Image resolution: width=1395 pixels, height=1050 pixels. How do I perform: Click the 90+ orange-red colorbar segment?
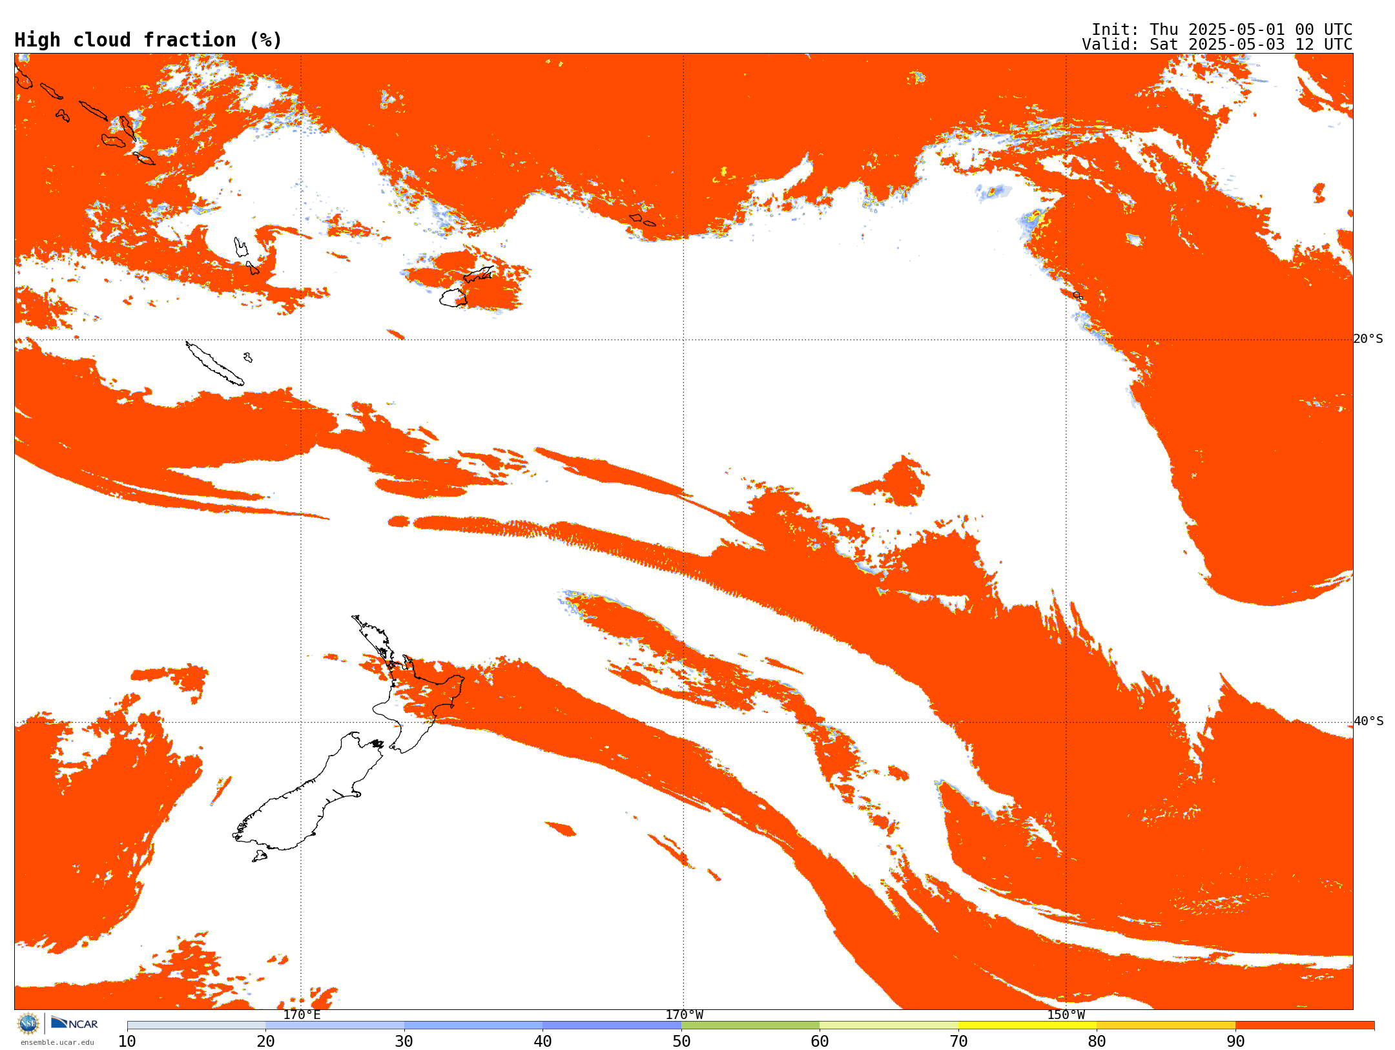[1305, 1025]
